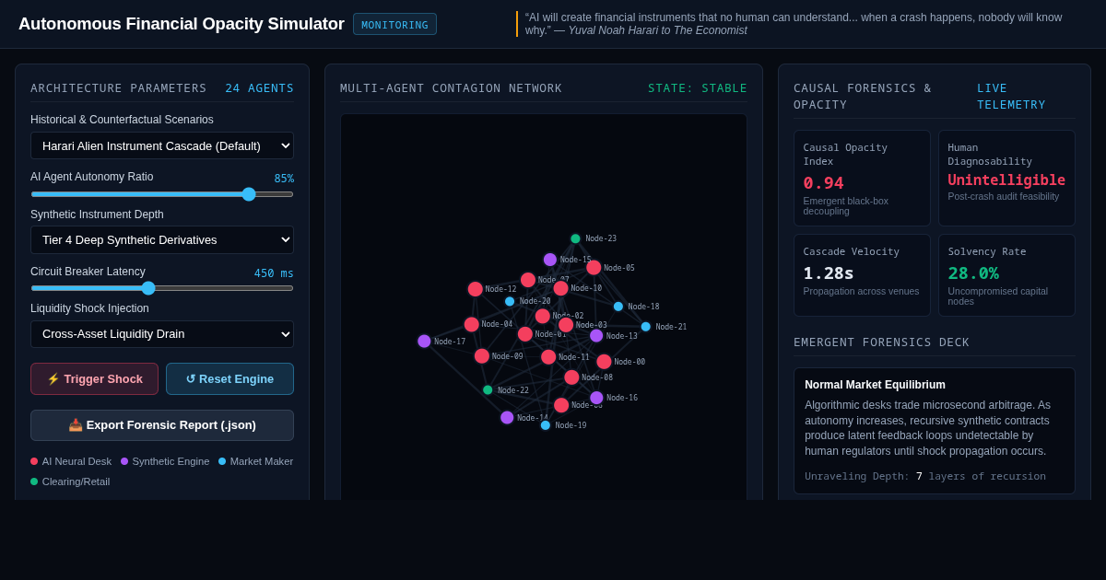Click the blue Node-21 dot
The width and height of the screenshot is (1106, 580).
[646, 327]
